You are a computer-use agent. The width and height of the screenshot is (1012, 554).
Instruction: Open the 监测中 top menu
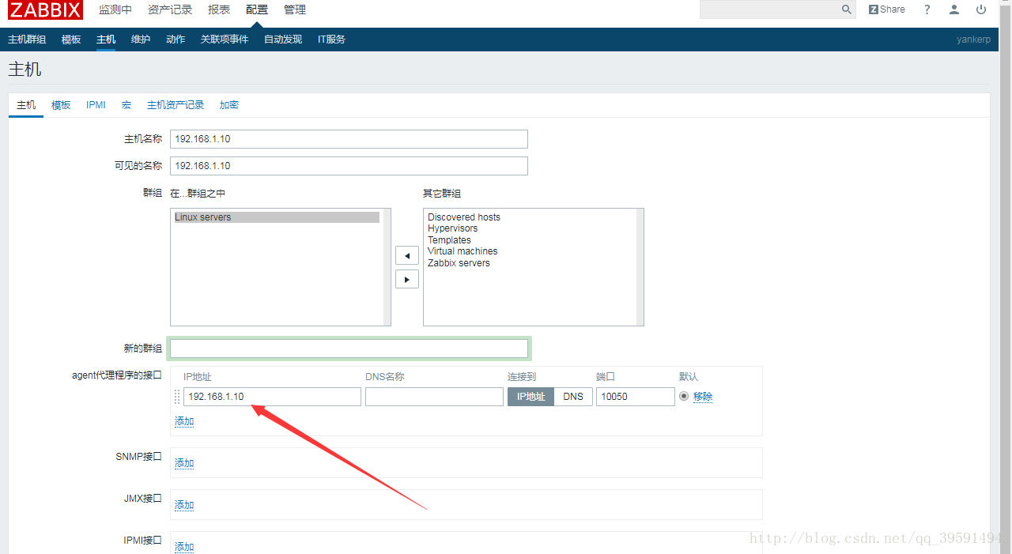115,9
